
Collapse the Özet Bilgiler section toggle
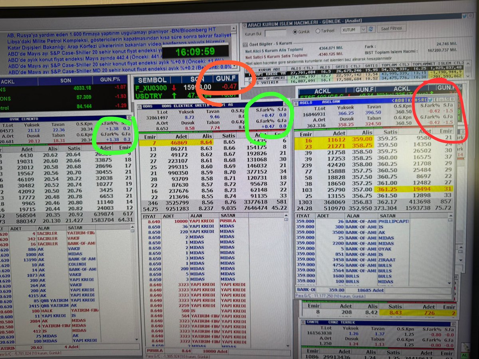tap(245, 45)
